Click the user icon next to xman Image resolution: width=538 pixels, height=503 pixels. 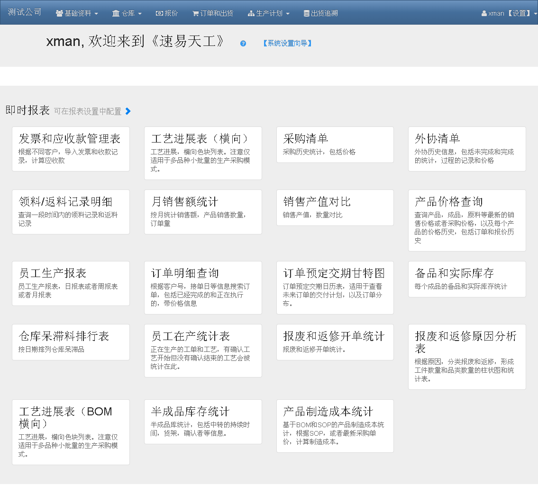pyautogui.click(x=484, y=13)
